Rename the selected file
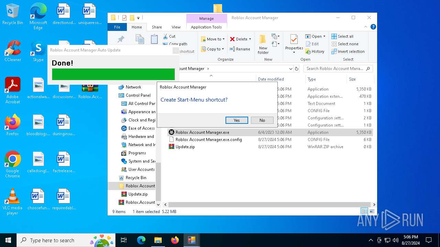The width and height of the screenshot is (440, 247). coord(240,49)
